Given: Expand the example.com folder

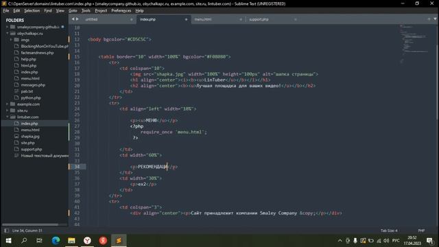Looking at the screenshot, I should pos(8,104).
